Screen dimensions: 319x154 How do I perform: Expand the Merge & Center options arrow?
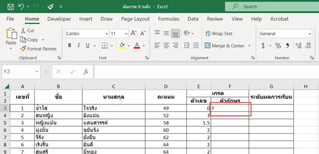click(x=250, y=46)
